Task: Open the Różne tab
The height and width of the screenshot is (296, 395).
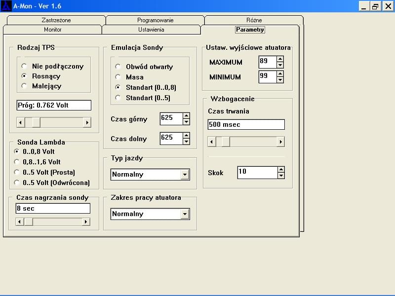Action: click(x=254, y=20)
